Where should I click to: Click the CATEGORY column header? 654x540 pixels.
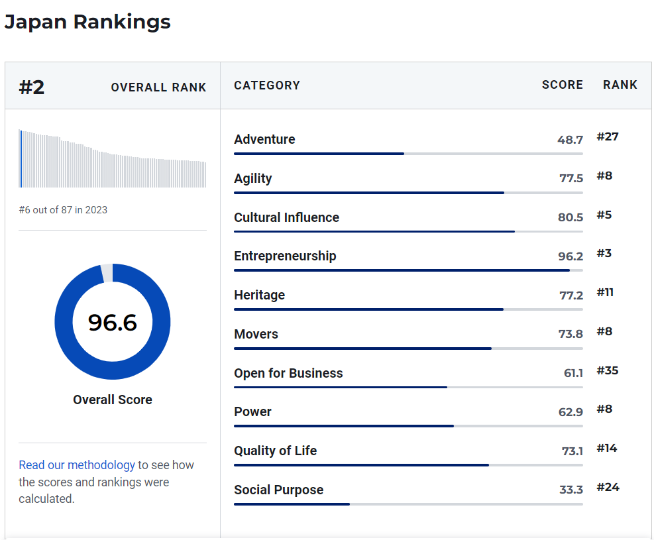(x=267, y=85)
